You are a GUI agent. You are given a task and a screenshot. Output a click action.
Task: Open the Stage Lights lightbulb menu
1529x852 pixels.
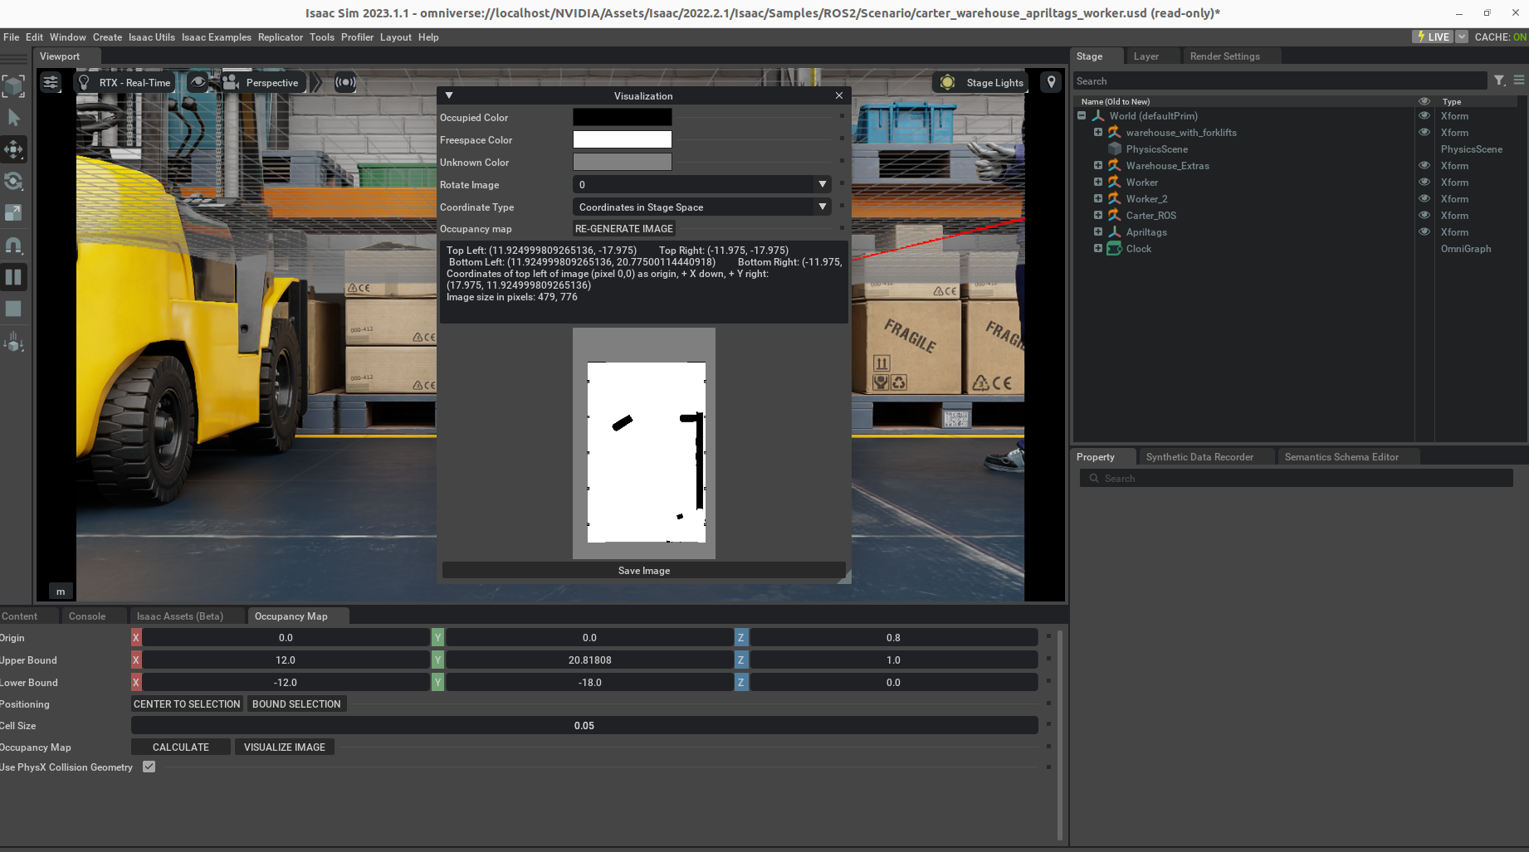point(948,82)
